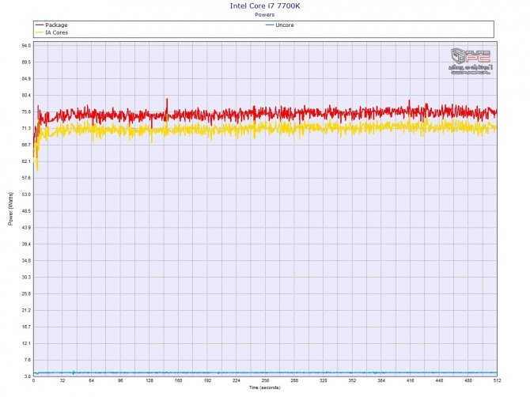Select the 16.7 value on the power axis
530x397 pixels.
(x=26, y=327)
